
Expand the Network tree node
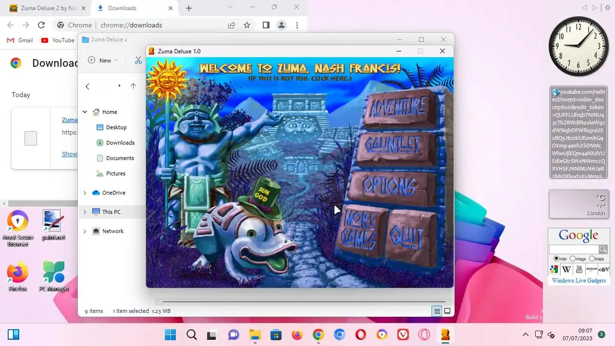85,231
